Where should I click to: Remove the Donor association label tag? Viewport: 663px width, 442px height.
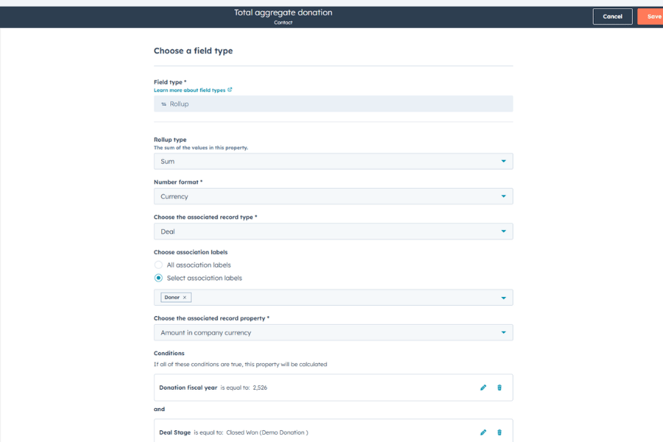pyautogui.click(x=185, y=298)
